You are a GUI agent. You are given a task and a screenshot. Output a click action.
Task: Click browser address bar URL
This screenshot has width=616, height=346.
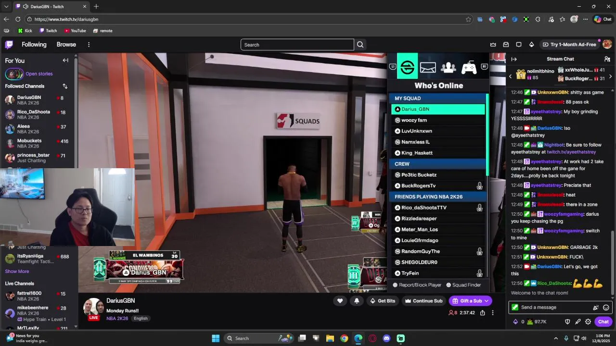pos(66,19)
